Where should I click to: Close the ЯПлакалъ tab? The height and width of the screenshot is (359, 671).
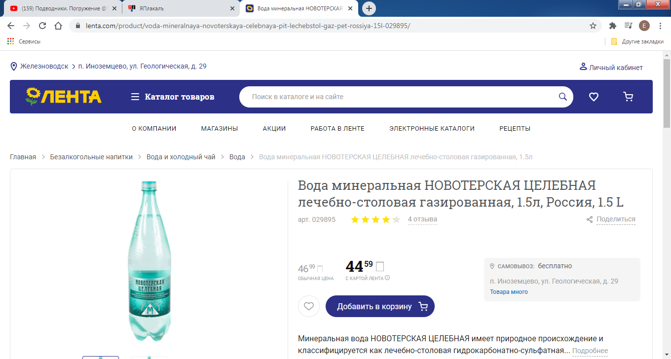click(232, 8)
